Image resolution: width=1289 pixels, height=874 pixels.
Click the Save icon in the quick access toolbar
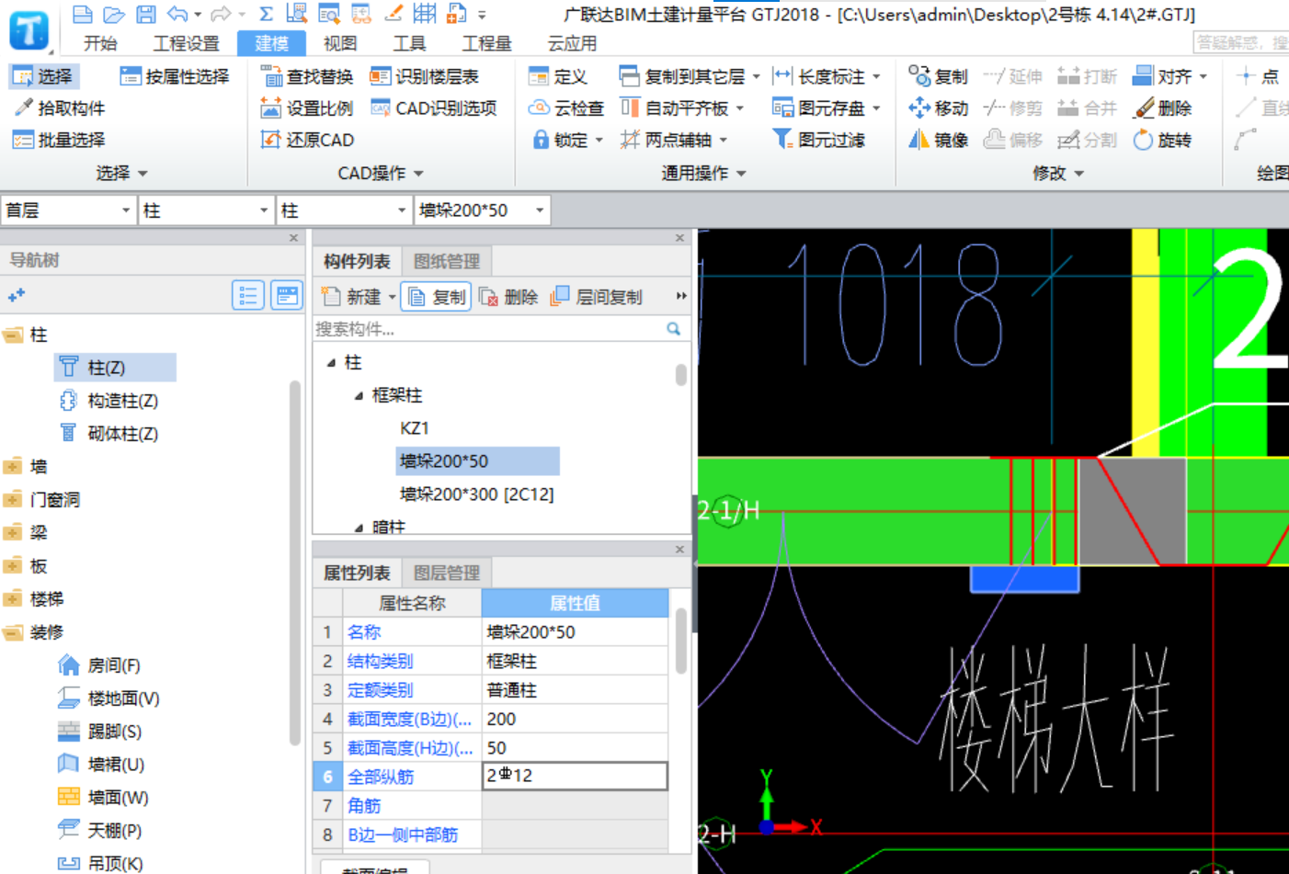pyautogui.click(x=145, y=14)
